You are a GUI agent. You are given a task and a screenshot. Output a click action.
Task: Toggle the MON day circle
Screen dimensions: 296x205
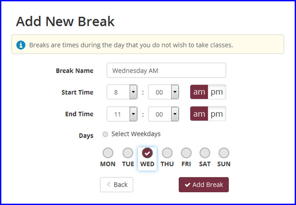[108, 153]
